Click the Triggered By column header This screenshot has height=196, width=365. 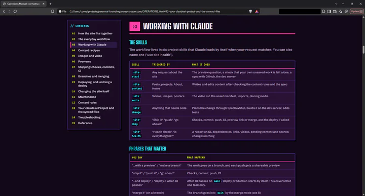pos(161,65)
